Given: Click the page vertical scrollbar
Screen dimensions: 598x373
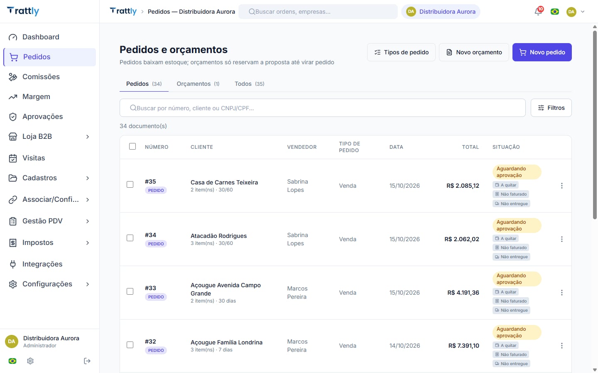Looking at the screenshot, I should coord(595,124).
